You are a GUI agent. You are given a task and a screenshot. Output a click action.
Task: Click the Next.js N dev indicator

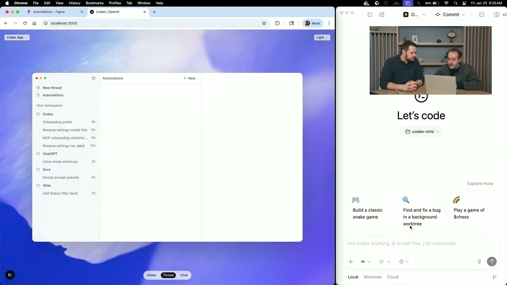tap(10, 275)
